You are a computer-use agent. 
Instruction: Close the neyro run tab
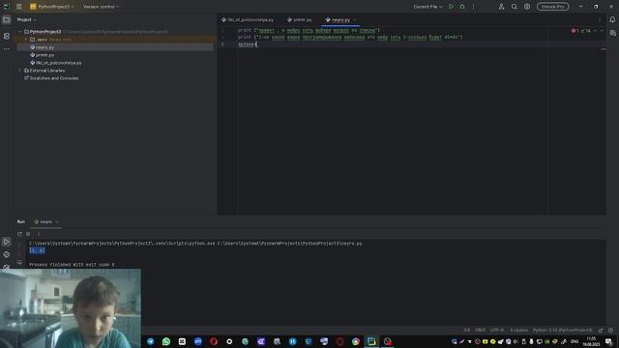click(x=57, y=221)
